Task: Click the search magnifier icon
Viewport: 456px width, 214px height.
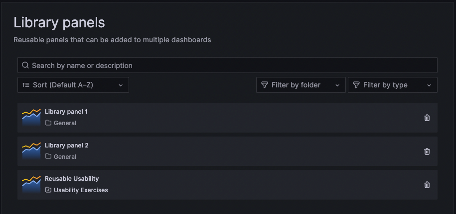Action: [25, 65]
